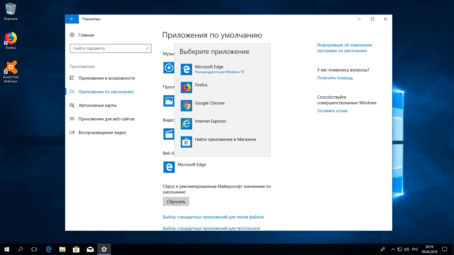This screenshot has width=454, height=255.
Task: Open the network icon in system tray
Action: pyautogui.click(x=400, y=249)
